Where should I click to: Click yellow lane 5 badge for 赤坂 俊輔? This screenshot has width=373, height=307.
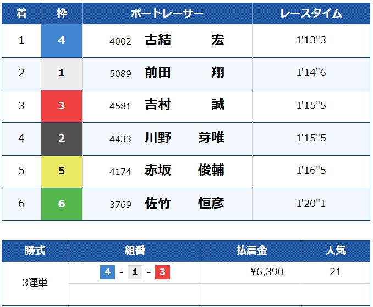click(x=62, y=171)
